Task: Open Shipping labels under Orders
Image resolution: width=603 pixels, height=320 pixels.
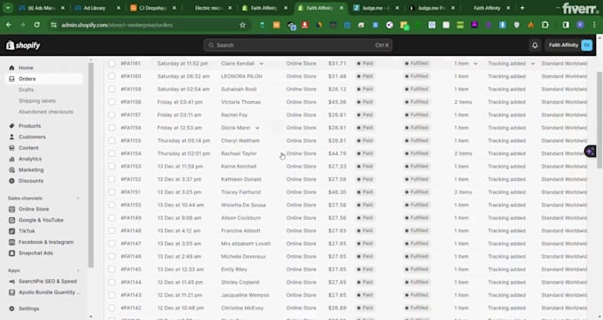Action: tap(37, 101)
